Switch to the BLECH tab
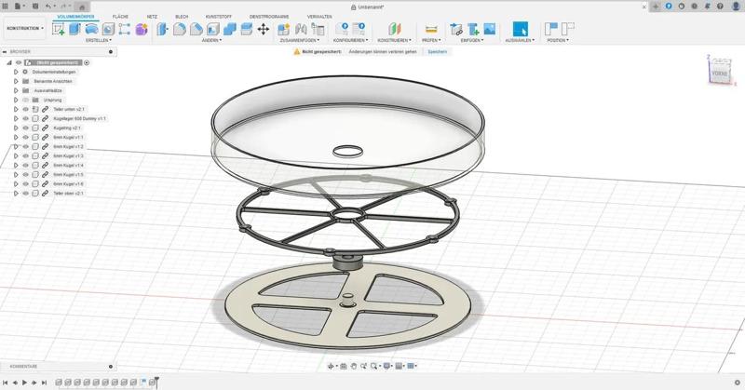 (x=182, y=17)
